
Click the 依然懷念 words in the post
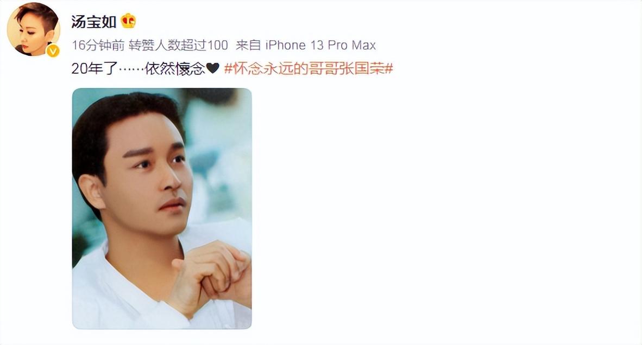pyautogui.click(x=175, y=68)
